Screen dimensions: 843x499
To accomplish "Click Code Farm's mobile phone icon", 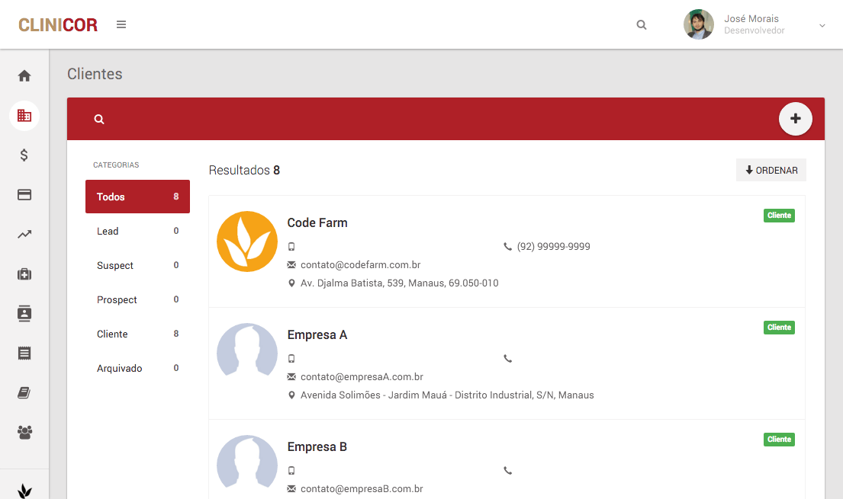I will (291, 247).
